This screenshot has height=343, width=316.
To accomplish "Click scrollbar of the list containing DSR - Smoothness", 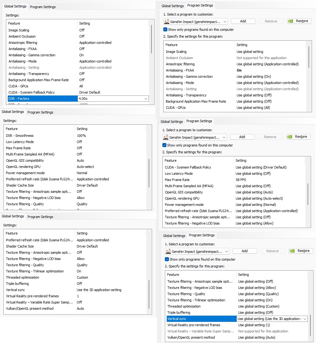I will (149, 173).
